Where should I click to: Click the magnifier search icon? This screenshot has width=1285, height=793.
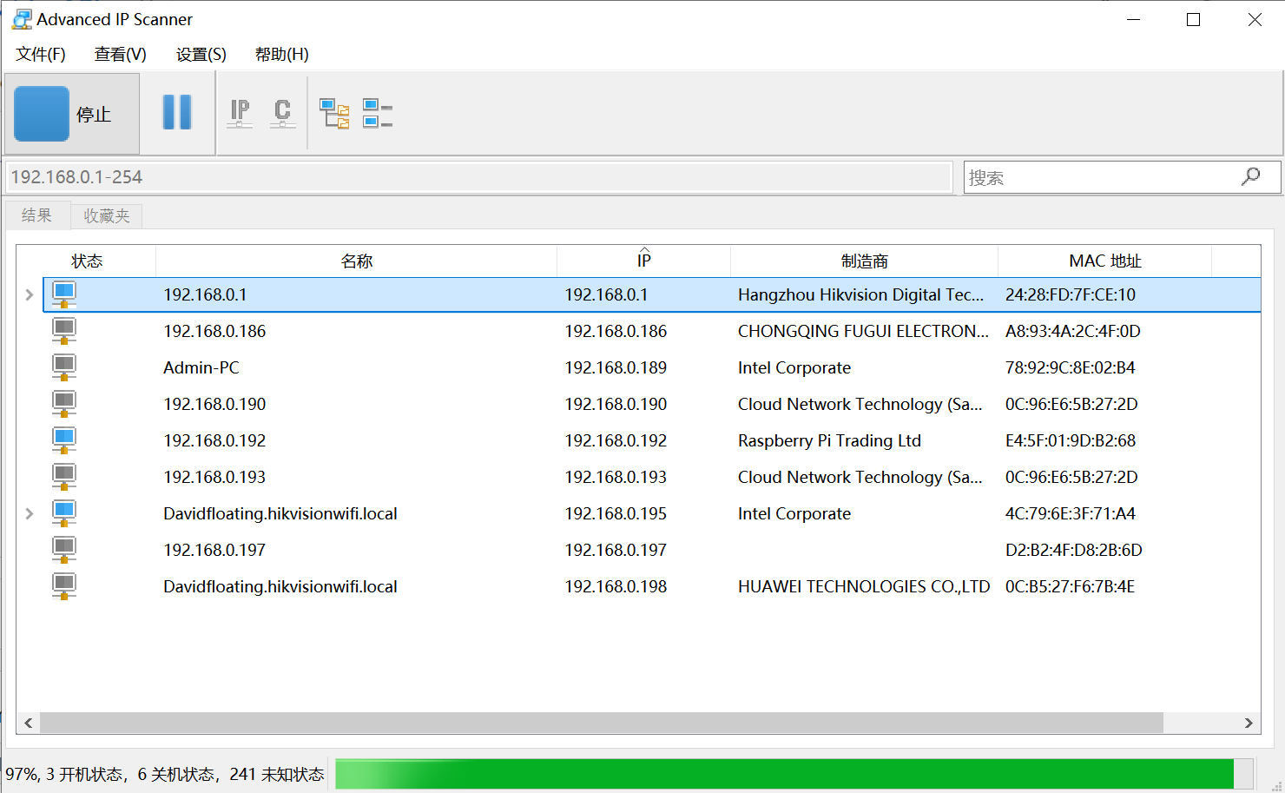1251,176
